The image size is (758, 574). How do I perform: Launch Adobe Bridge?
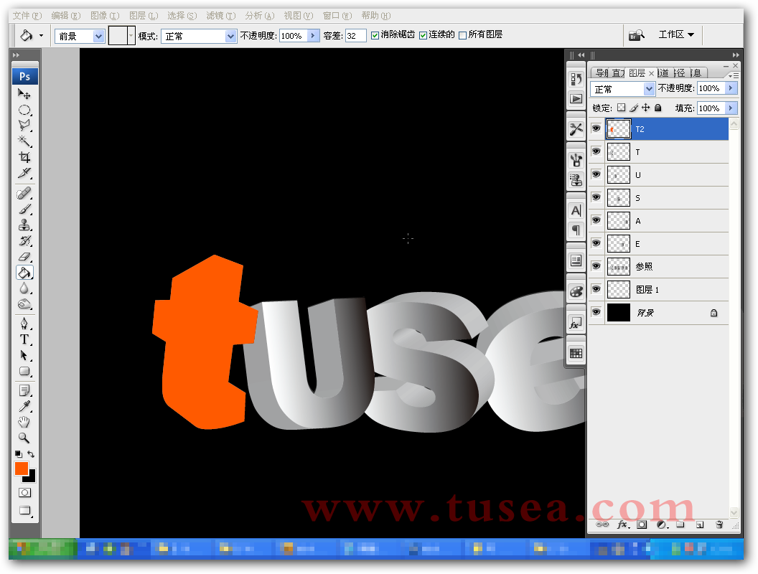coord(637,35)
